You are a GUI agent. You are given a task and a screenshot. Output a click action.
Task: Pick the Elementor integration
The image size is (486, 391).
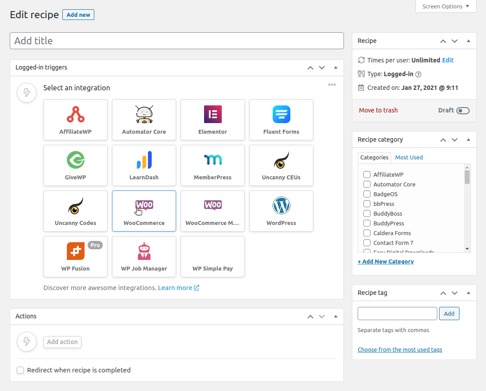pos(212,120)
